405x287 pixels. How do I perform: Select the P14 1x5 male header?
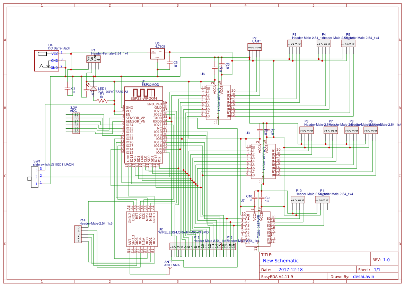point(78,234)
